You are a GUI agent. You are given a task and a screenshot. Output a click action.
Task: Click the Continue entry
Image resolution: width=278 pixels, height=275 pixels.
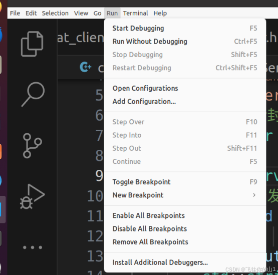185,161
